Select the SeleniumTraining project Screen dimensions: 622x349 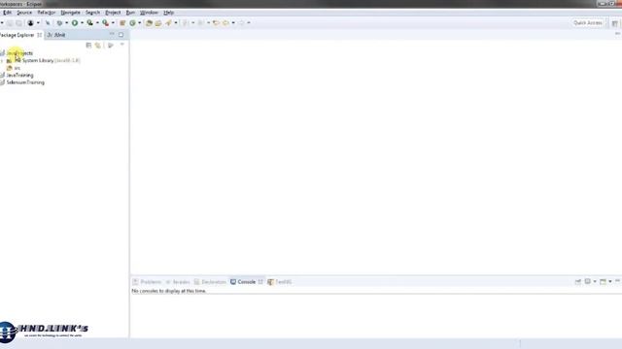click(x=25, y=82)
